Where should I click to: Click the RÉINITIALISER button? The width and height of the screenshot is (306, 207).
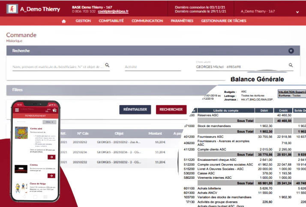tap(135, 109)
